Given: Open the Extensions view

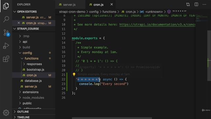Looking at the screenshot, I should 6,59.
